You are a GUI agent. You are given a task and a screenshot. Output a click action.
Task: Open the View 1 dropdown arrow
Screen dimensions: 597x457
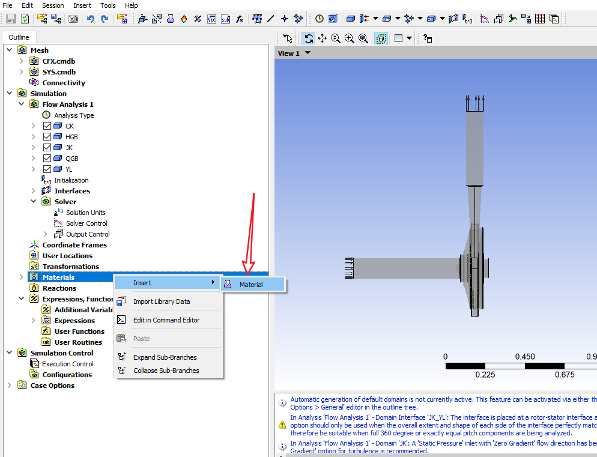pos(308,53)
